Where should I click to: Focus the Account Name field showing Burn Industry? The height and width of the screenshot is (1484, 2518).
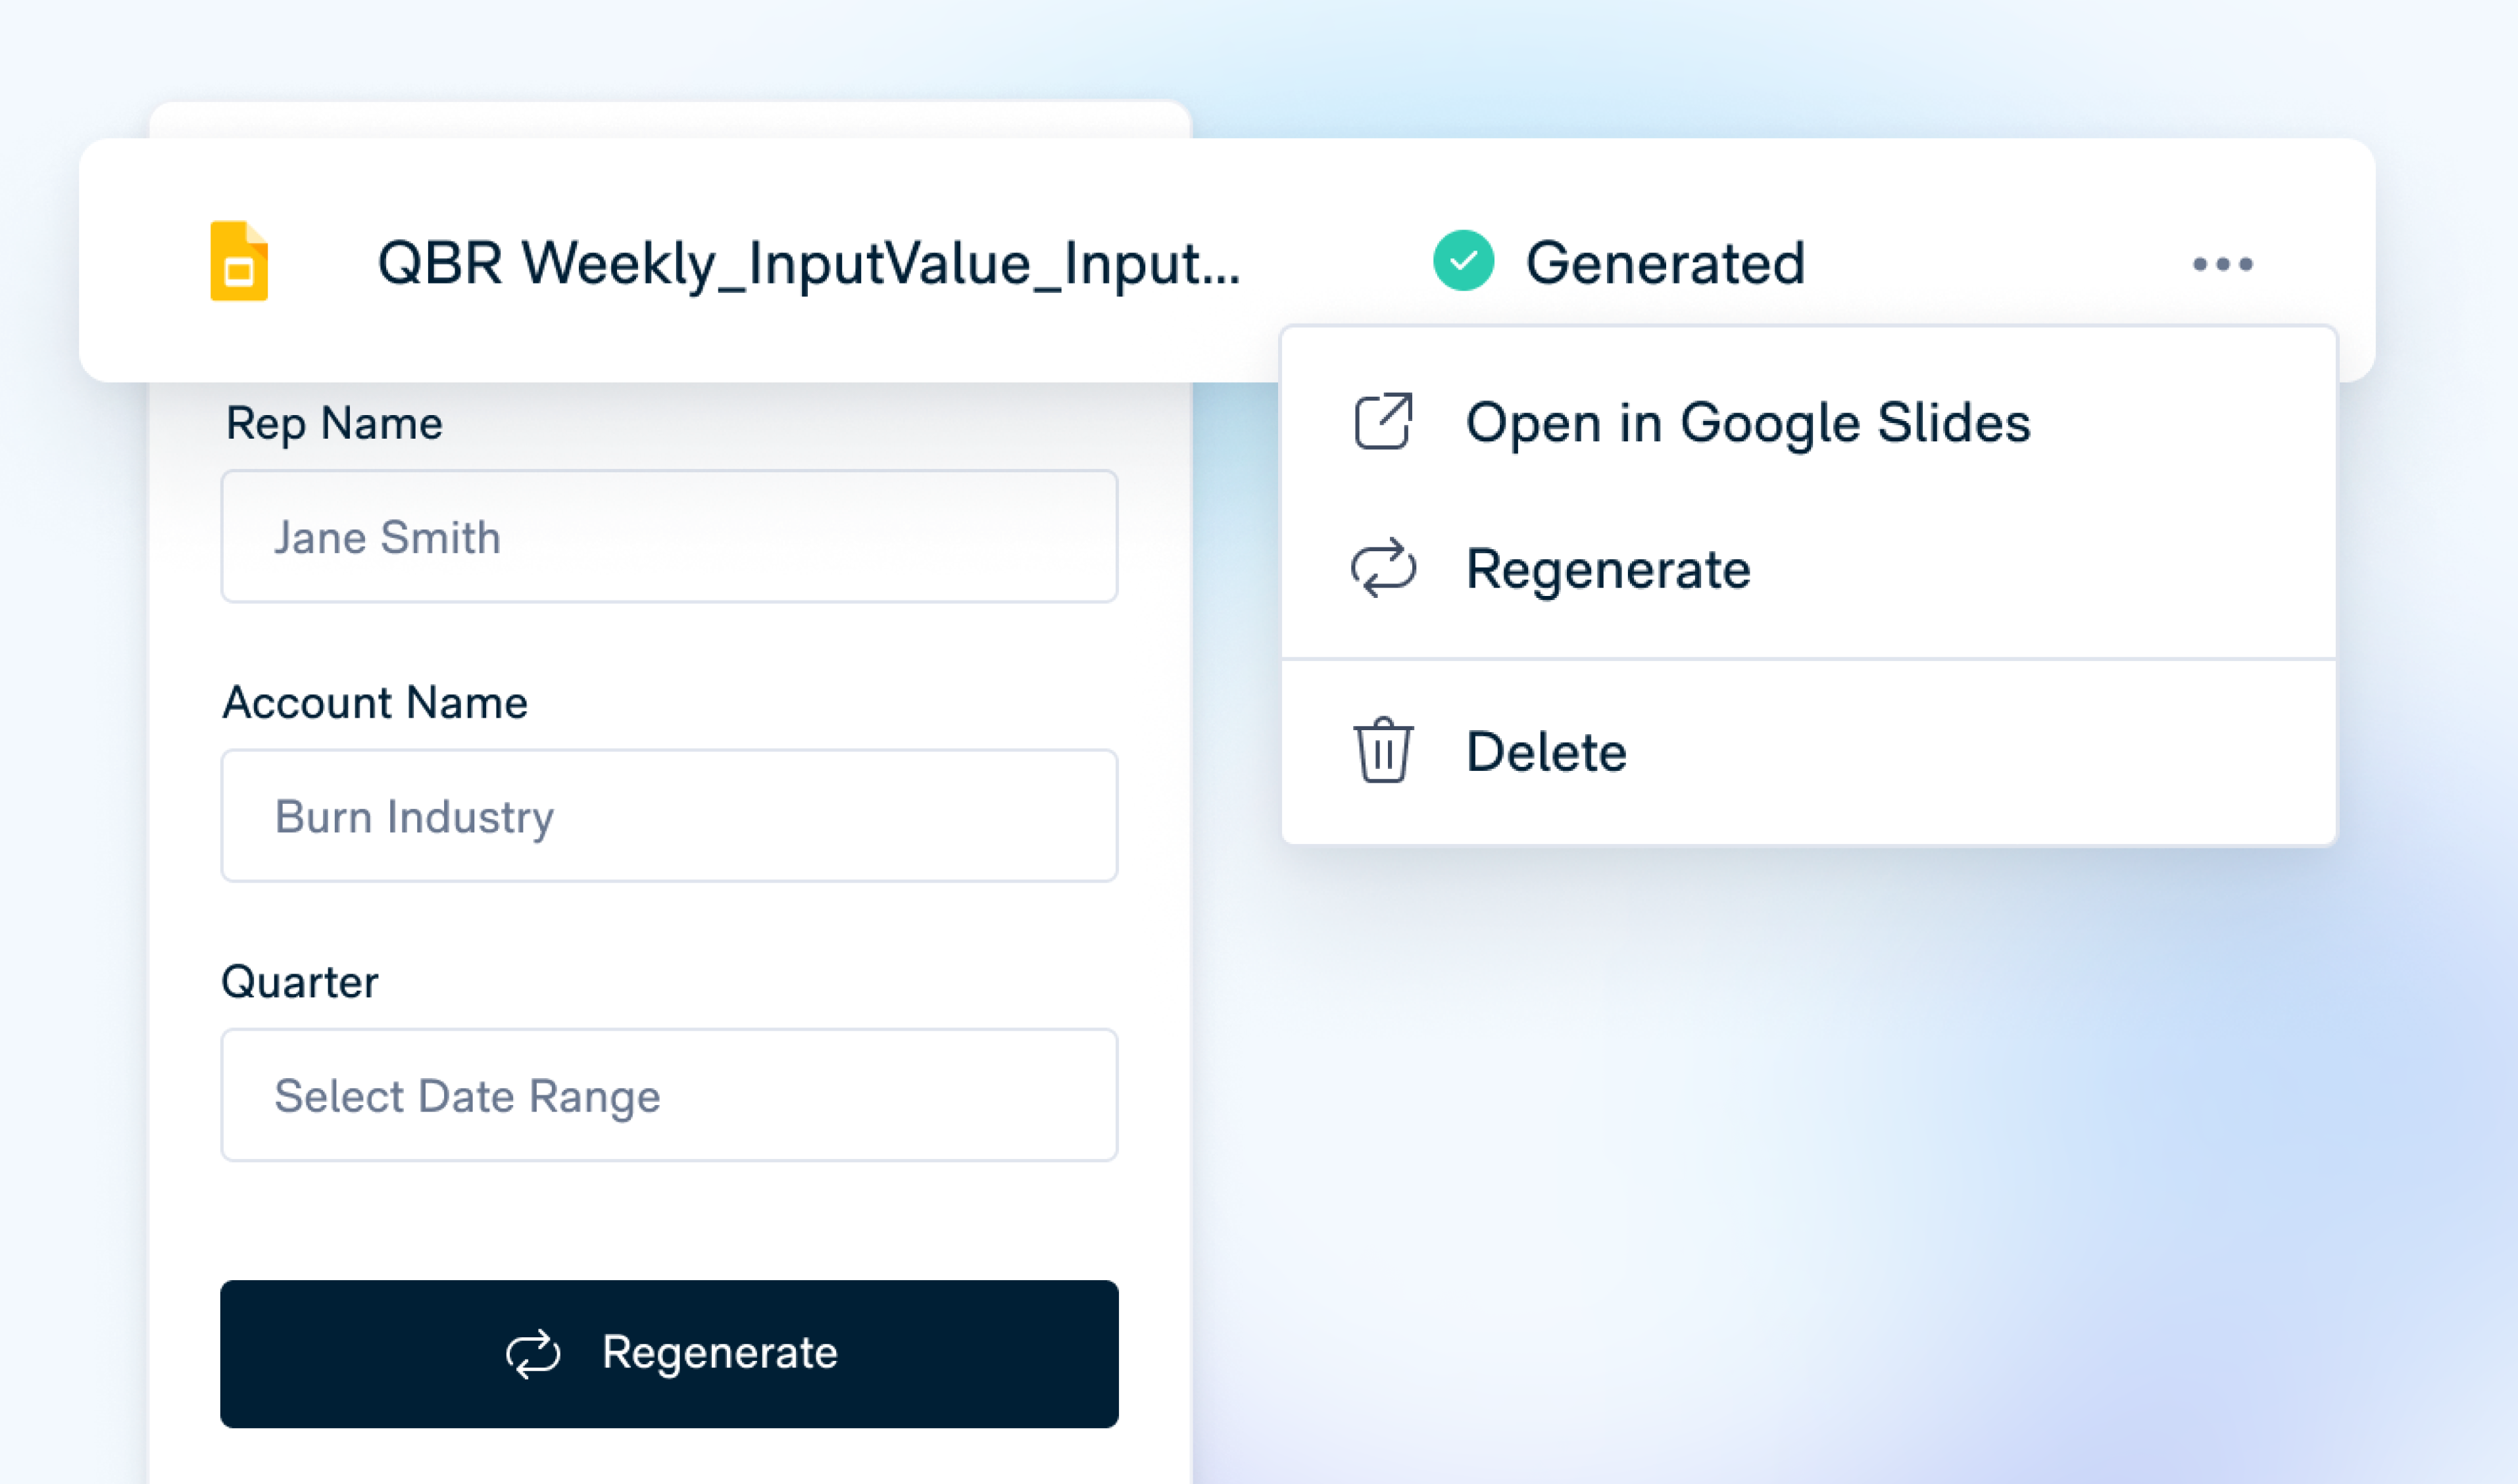point(669,816)
